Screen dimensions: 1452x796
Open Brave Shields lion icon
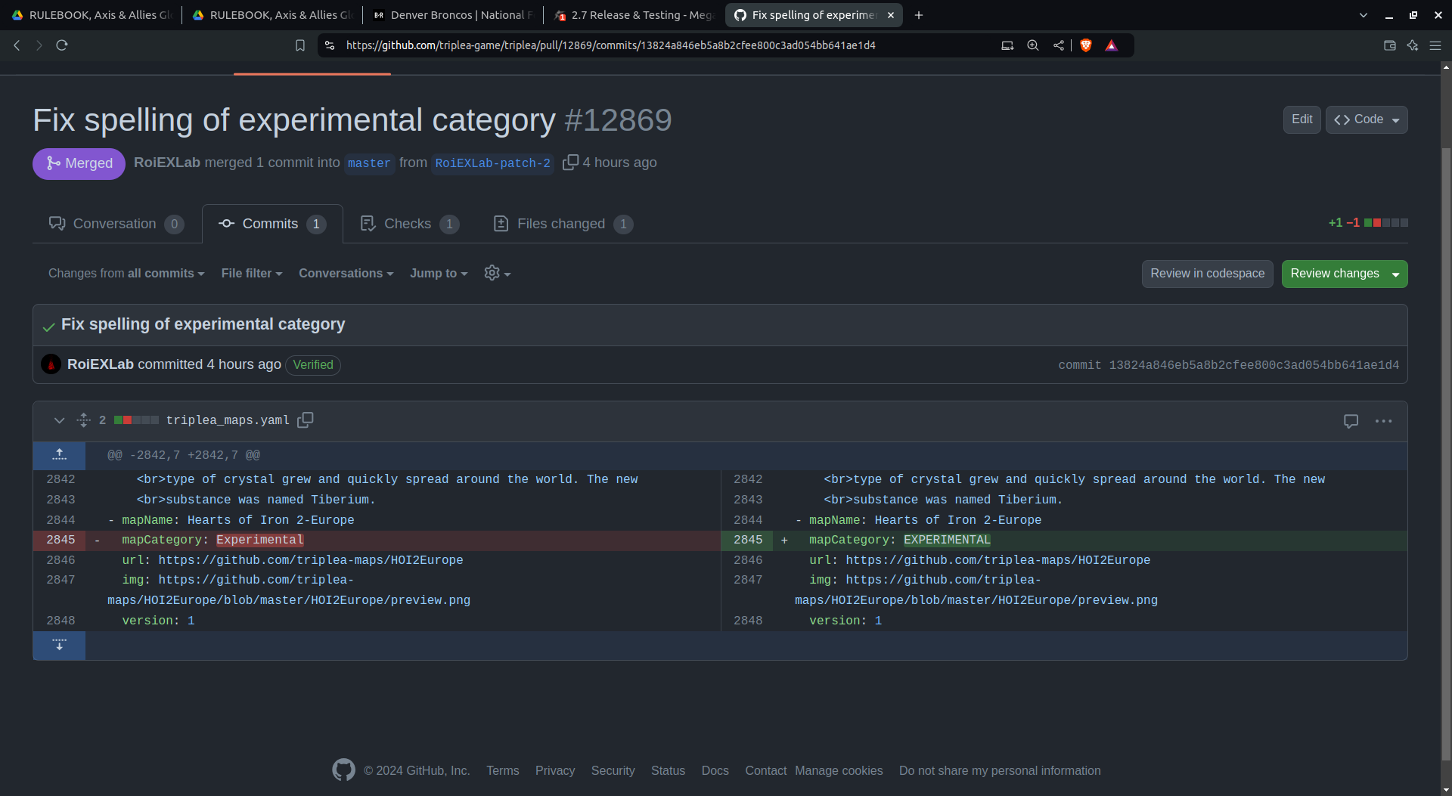(x=1086, y=45)
